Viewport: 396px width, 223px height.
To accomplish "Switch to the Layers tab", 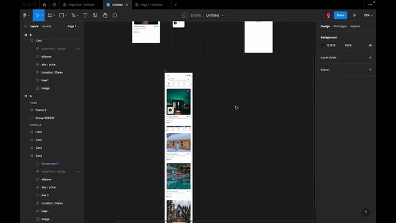I will pos(34,26).
